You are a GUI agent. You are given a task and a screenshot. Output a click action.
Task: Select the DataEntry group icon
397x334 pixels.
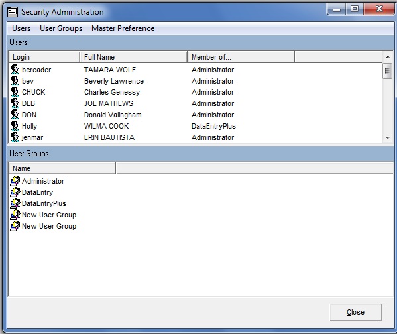click(15, 192)
